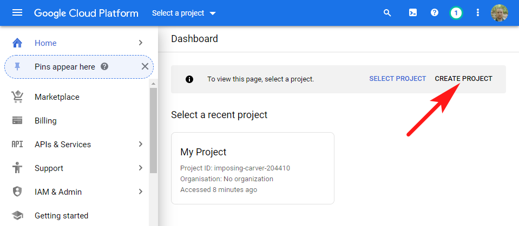Click the Dashboard heading
Viewport: 519px width, 226px height.
pyautogui.click(x=195, y=39)
